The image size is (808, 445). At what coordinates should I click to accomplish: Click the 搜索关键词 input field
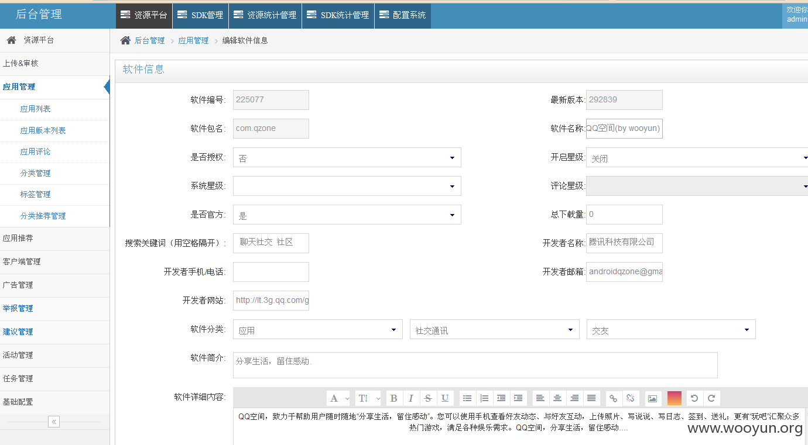271,243
